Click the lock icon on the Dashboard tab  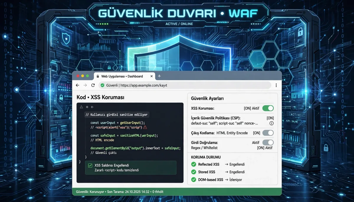[98, 76]
